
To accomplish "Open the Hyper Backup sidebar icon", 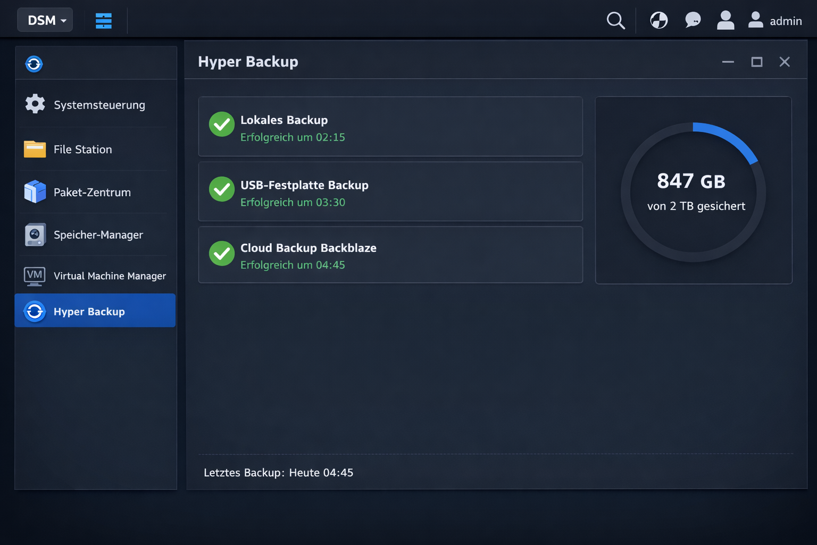I will [34, 311].
